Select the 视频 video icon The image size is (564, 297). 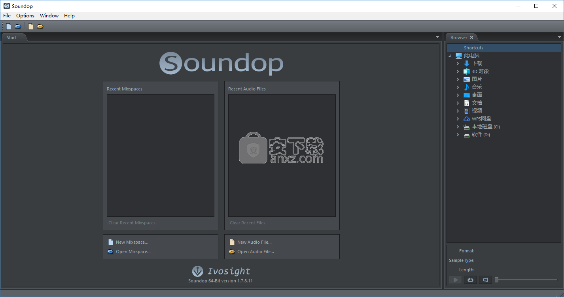coord(467,111)
